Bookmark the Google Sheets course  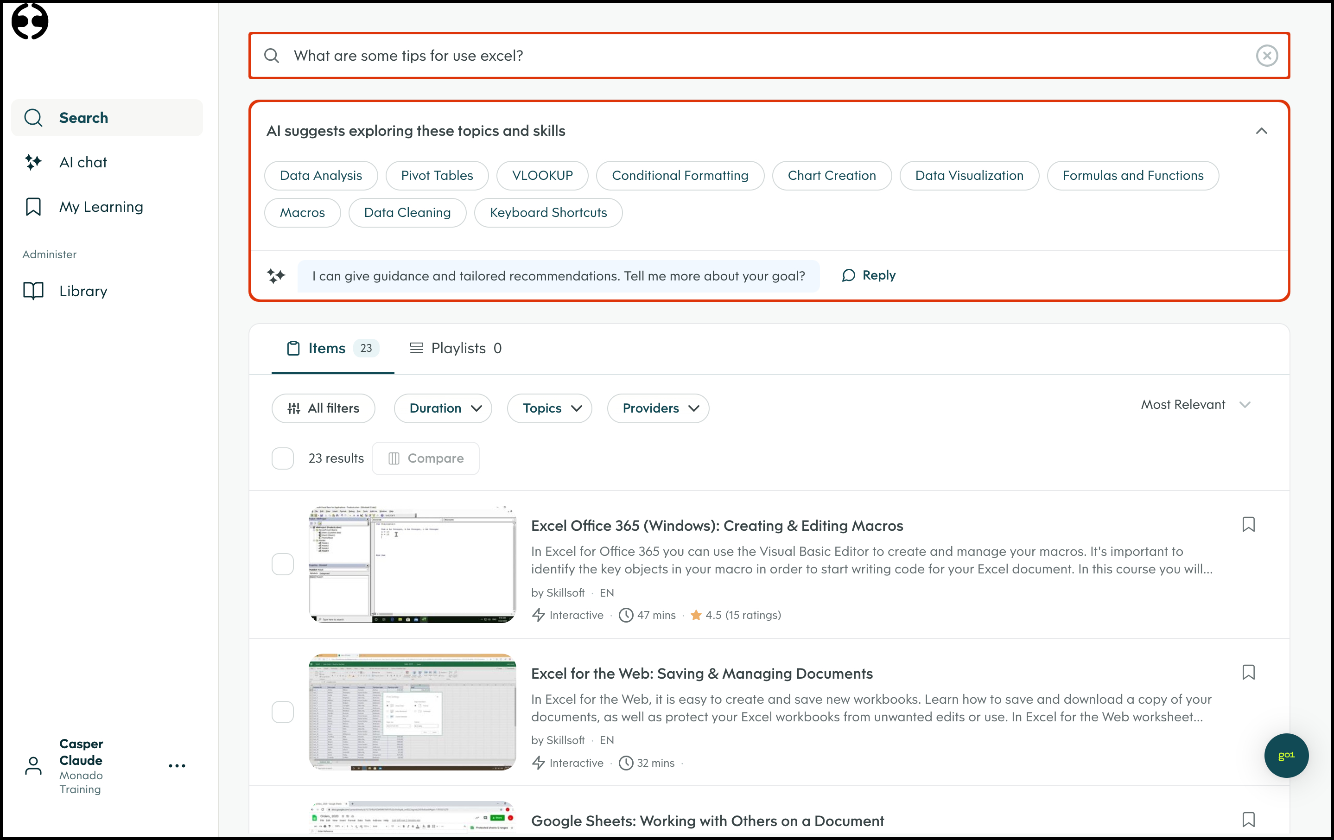(1248, 820)
